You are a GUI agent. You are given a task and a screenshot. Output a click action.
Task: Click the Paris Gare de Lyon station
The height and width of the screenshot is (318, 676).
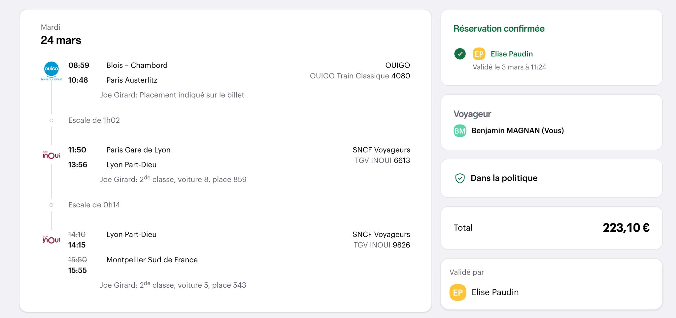tap(138, 150)
